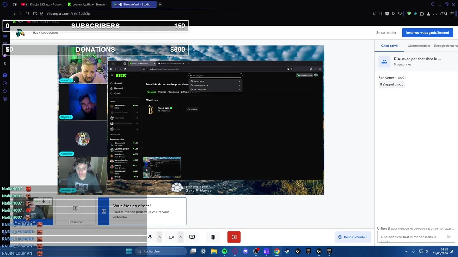The height and width of the screenshot is (257, 458).
Task: Open the Twitch sidebar icon
Action: (5, 55)
